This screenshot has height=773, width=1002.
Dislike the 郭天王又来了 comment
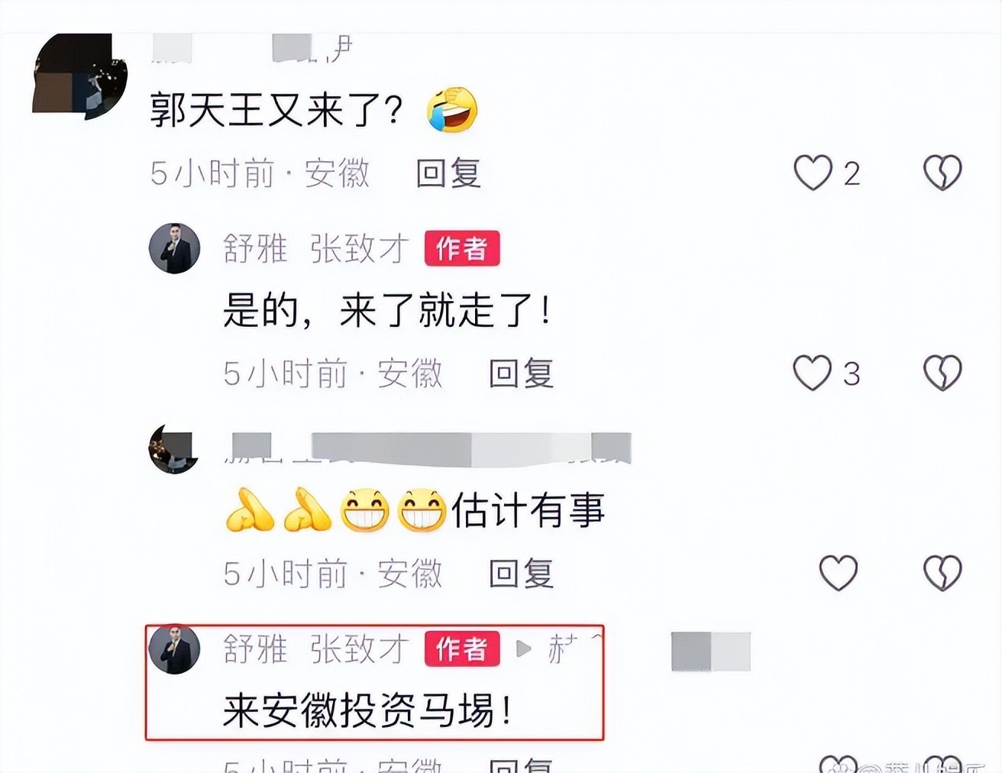942,173
